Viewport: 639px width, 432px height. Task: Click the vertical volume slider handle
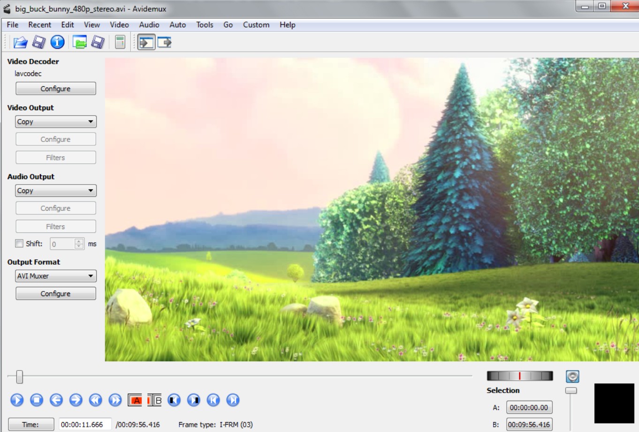[571, 390]
